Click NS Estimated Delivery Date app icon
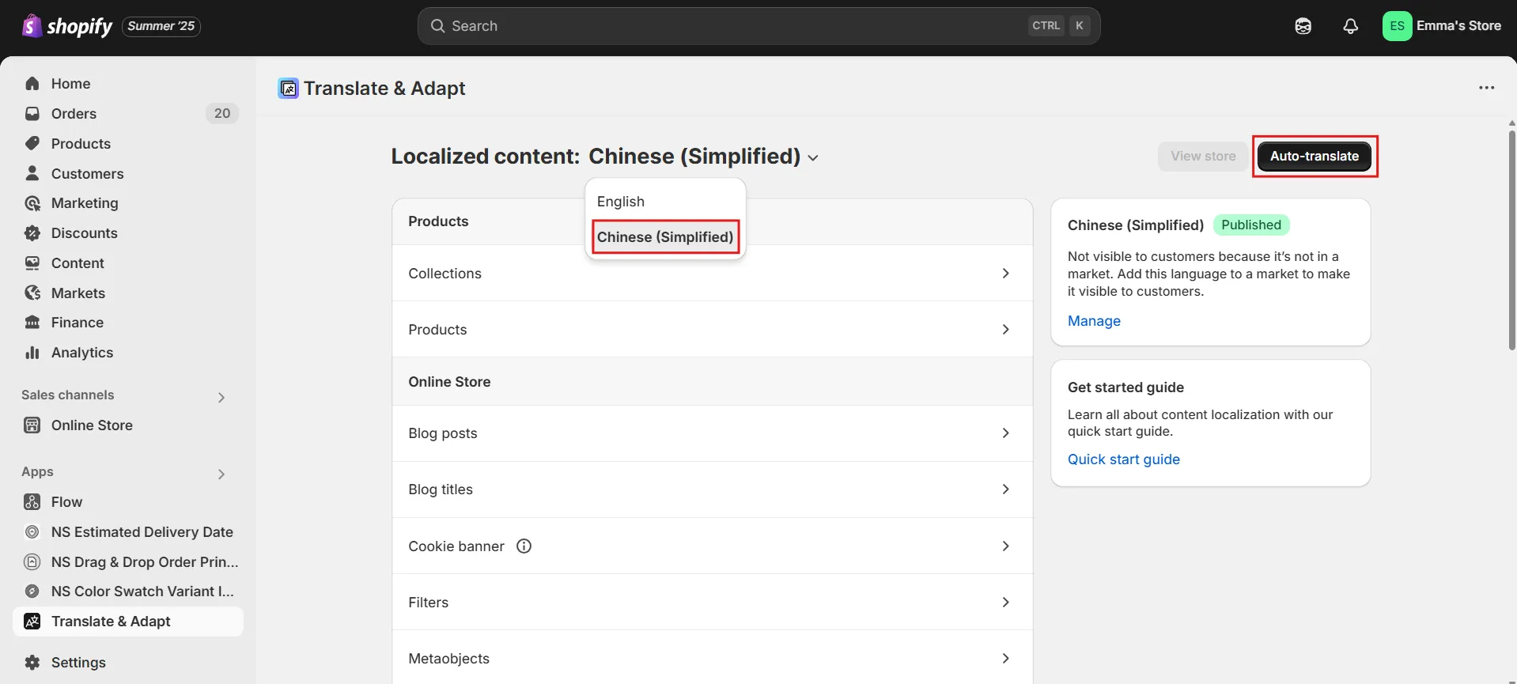This screenshot has width=1517, height=684. (32, 532)
